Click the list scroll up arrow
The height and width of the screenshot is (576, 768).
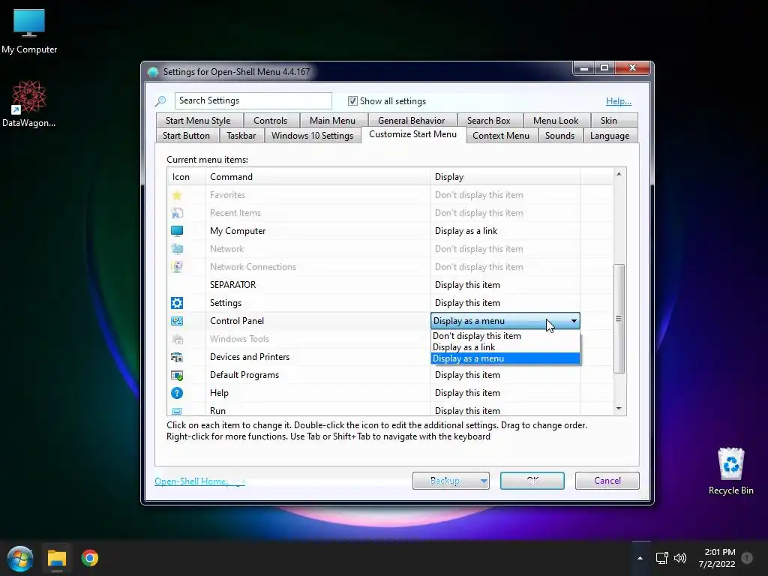(619, 174)
